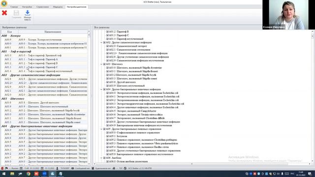Sort by the Наименование column header
315x177 pixels.
[53, 31]
